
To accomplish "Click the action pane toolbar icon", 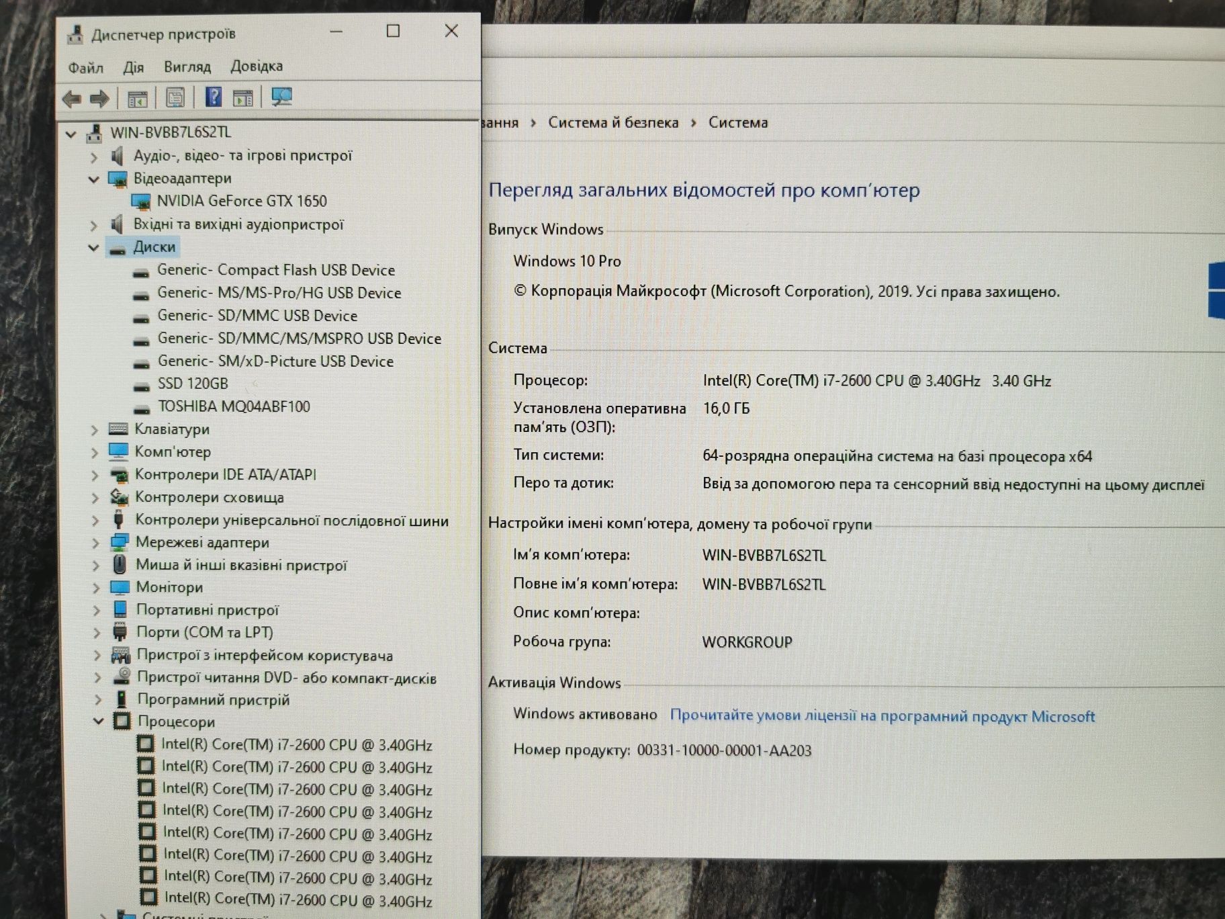I will [x=243, y=98].
